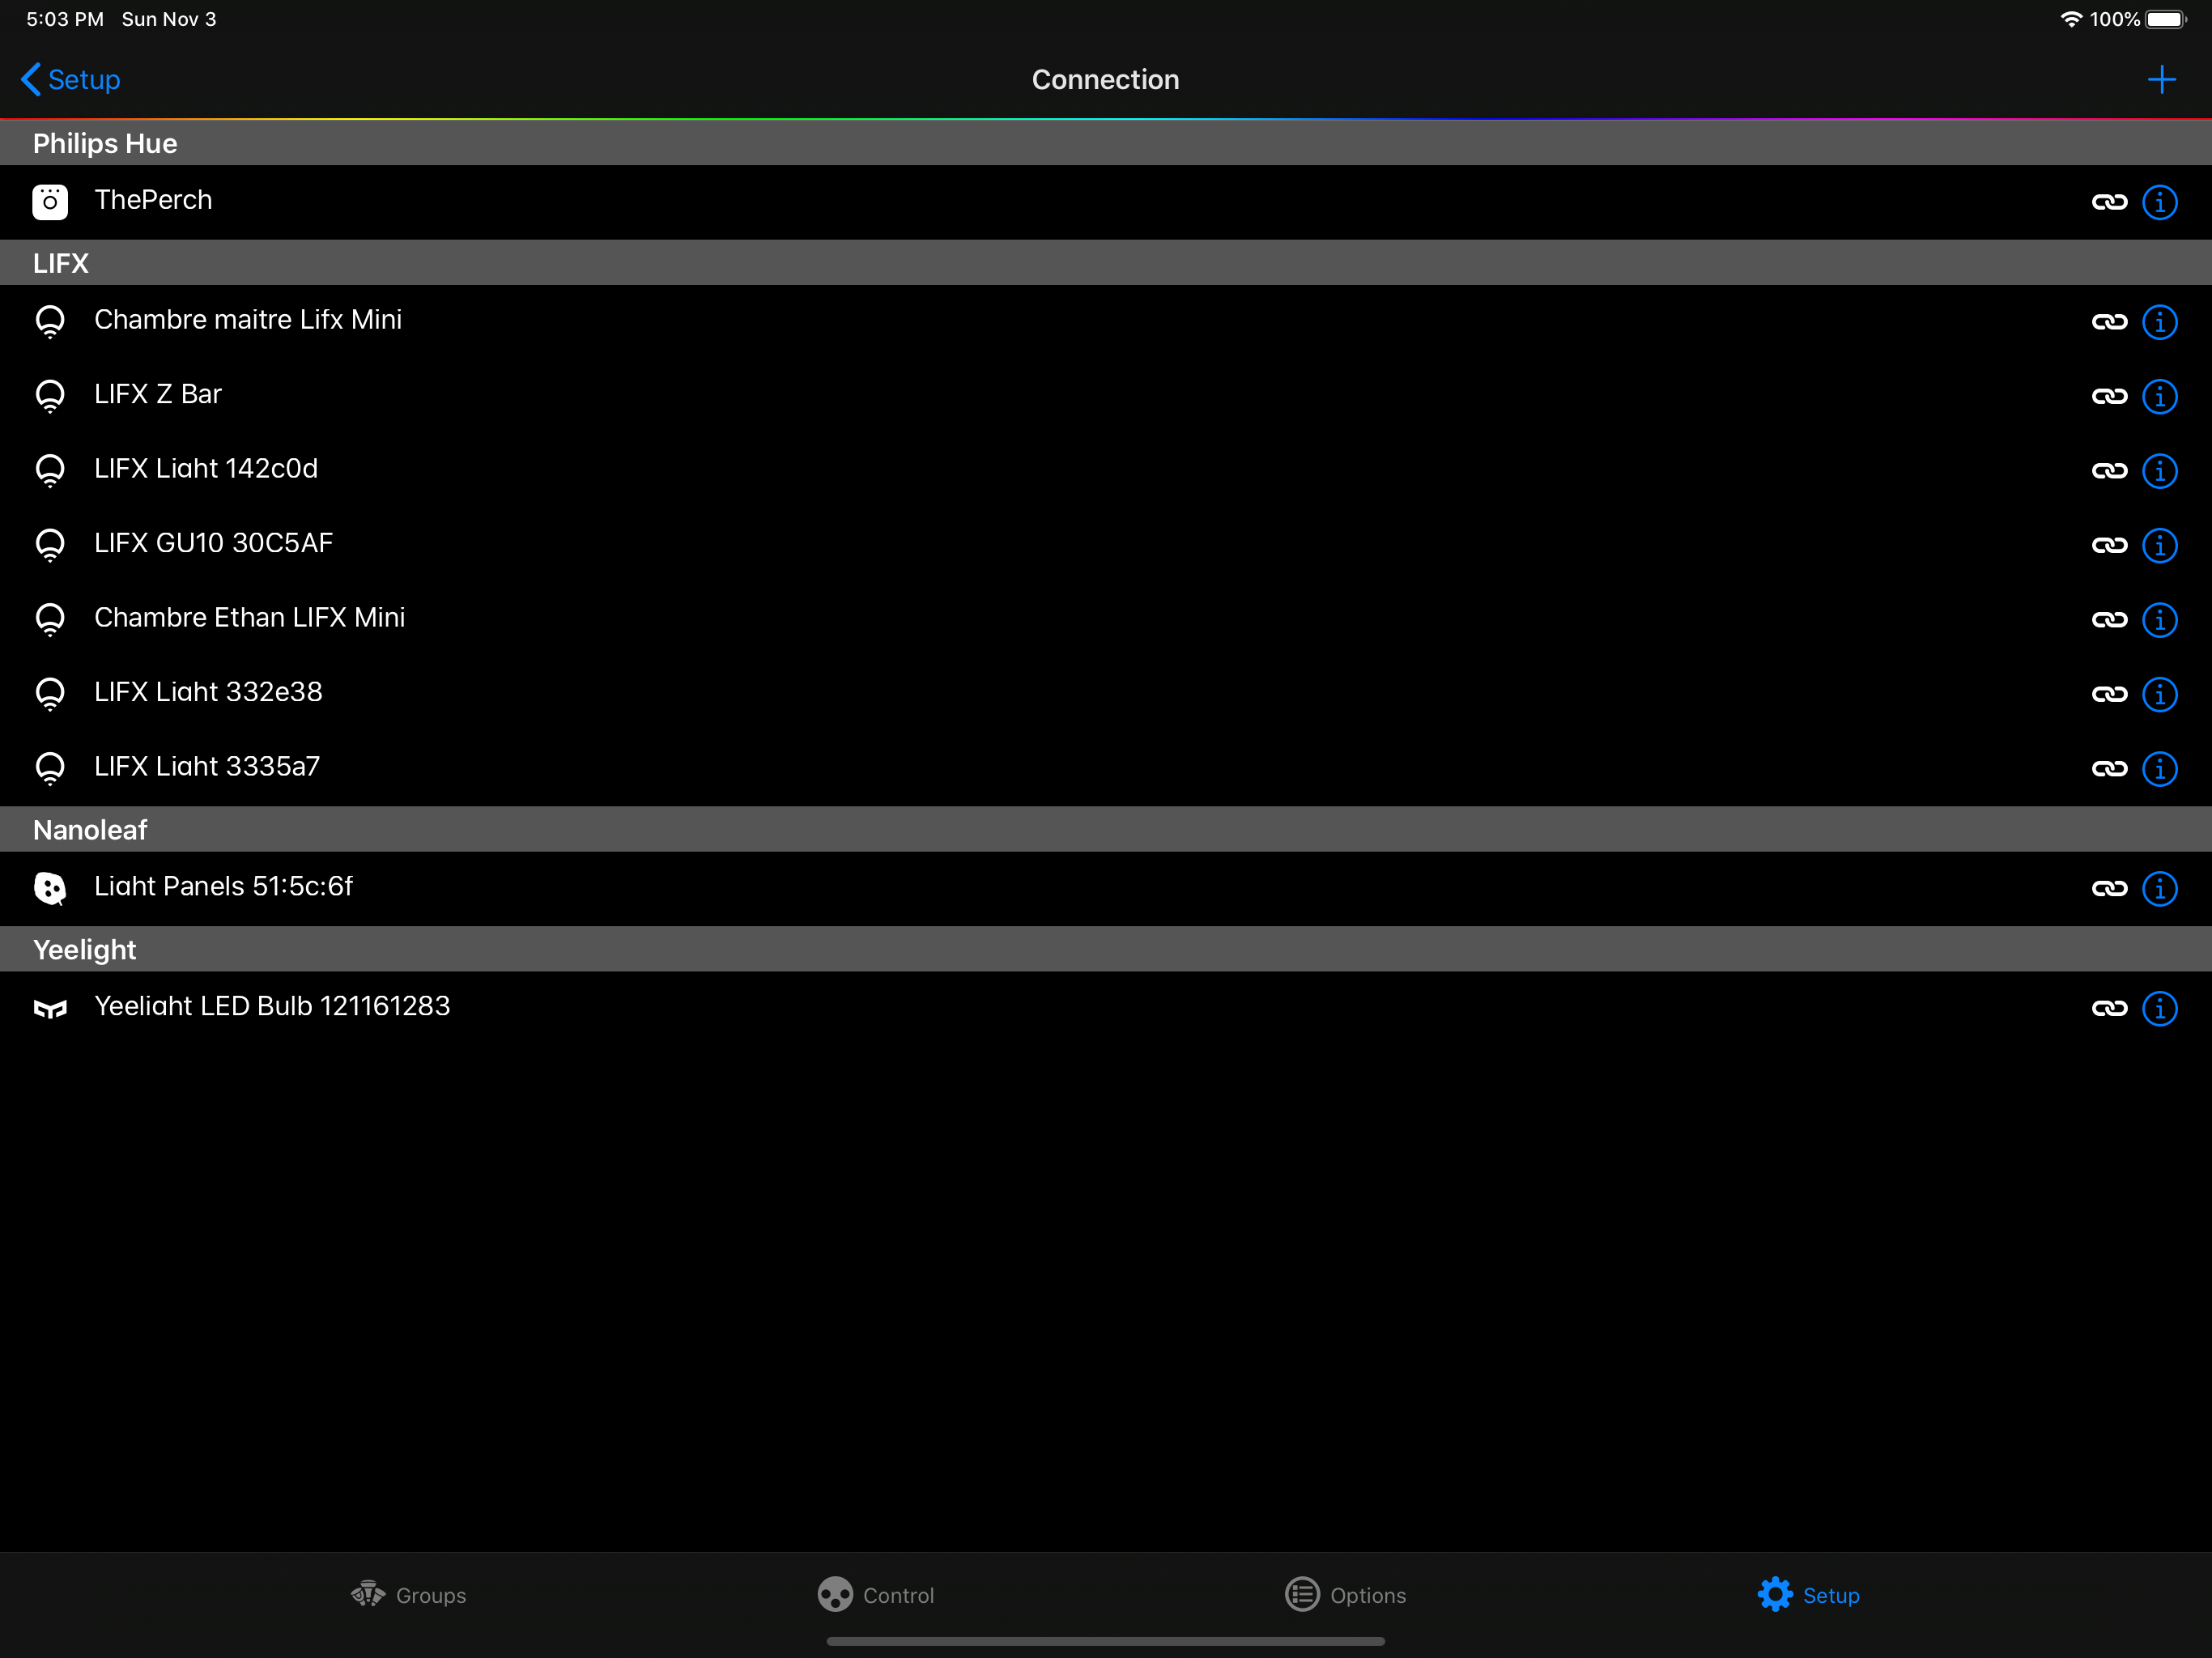Tap link icon for Chambre Ethan LIFX Mini
The height and width of the screenshot is (1658, 2212).
2109,620
